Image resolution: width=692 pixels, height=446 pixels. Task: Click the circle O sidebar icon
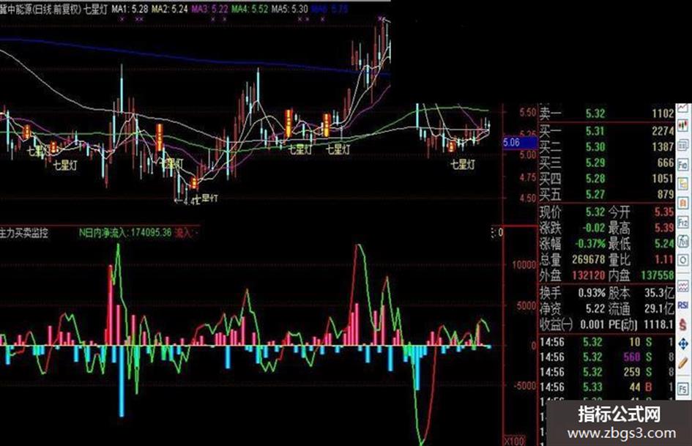tap(682, 260)
